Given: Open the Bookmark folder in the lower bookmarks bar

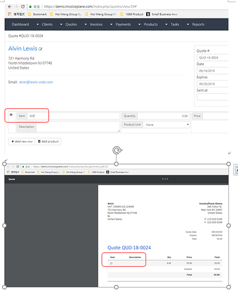Looking at the screenshot, I should coord(28,172).
